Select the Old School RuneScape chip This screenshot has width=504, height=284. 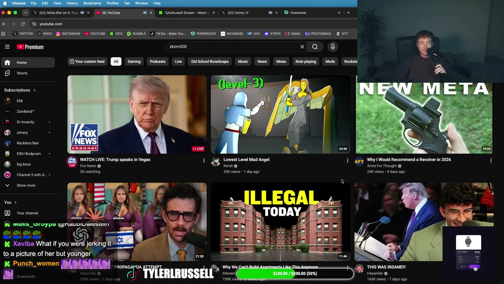pyautogui.click(x=210, y=62)
